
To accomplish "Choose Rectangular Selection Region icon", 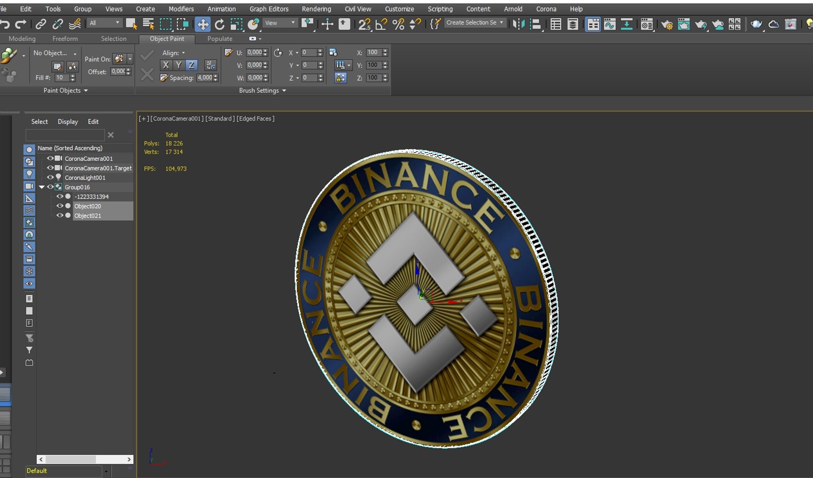I will (x=166, y=24).
